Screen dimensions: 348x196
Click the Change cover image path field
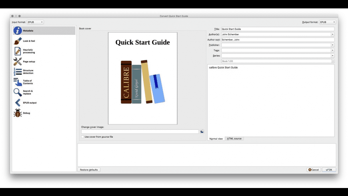coord(140,132)
